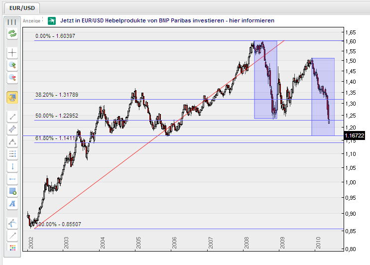
Task: Select the 2010 shaded rectangle on chart
Action: pyautogui.click(x=323, y=97)
